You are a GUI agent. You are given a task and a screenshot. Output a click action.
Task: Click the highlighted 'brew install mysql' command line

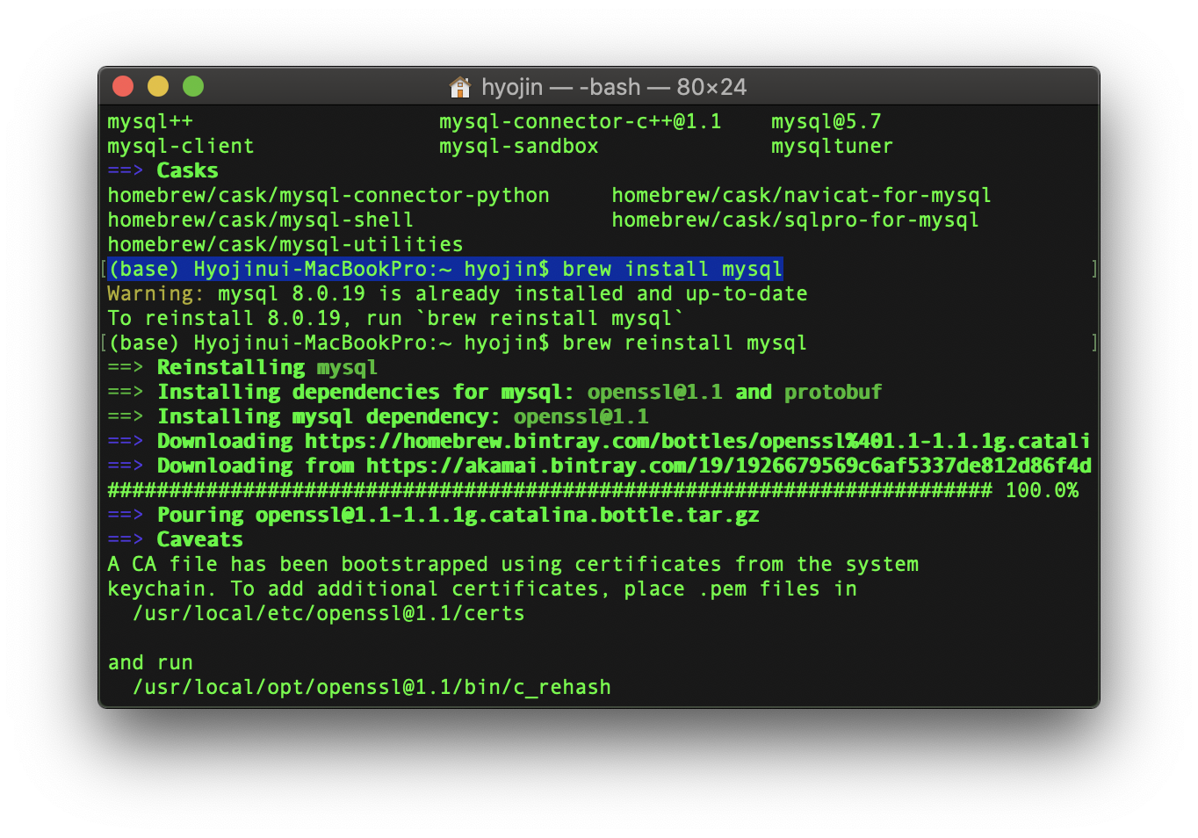pyautogui.click(x=445, y=269)
